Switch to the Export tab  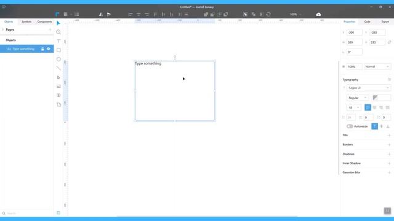385,22
